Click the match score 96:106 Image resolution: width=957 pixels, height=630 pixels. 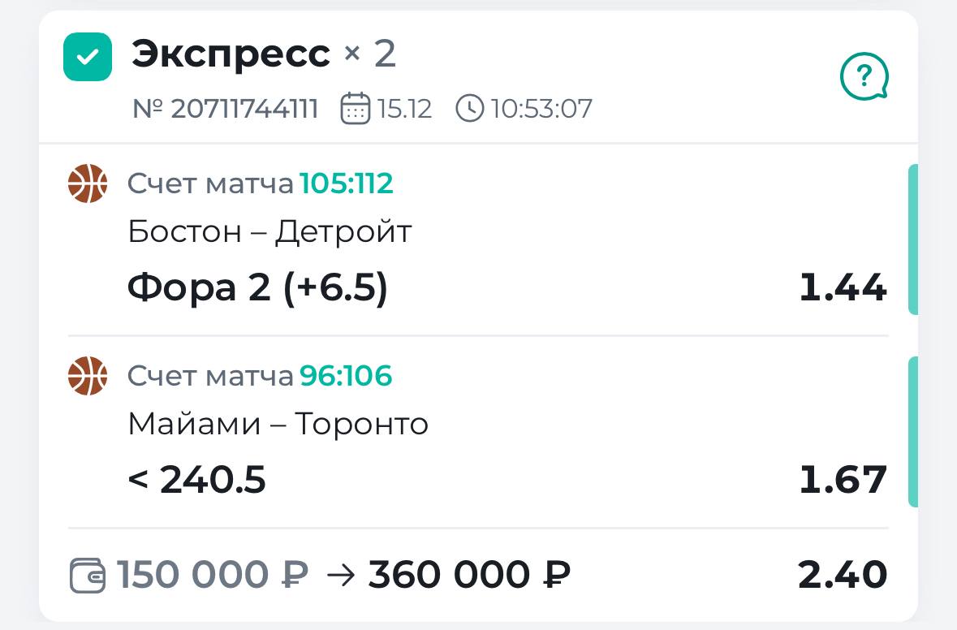346,376
